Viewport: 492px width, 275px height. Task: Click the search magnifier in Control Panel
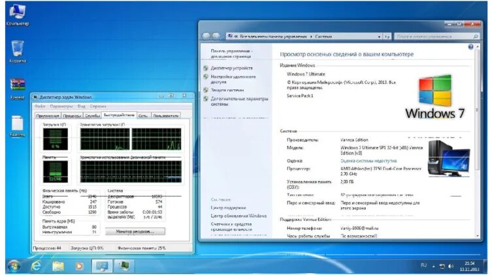[x=476, y=36]
